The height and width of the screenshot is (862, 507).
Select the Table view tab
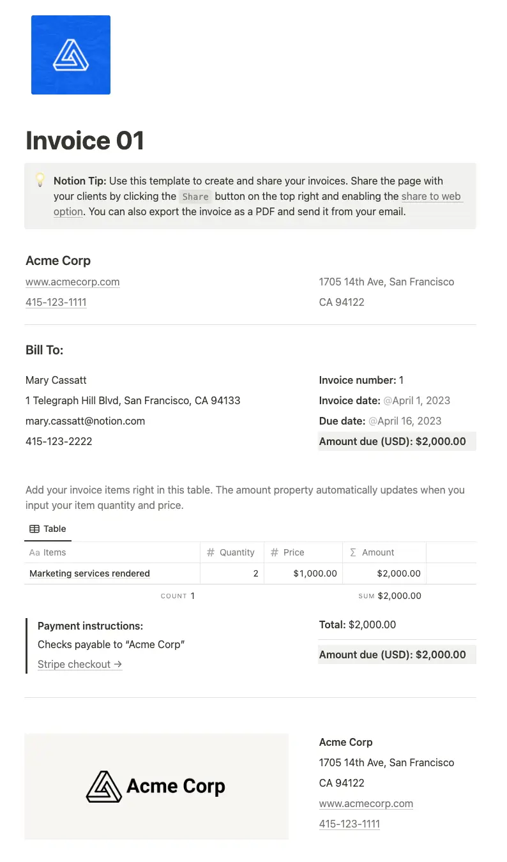point(48,529)
